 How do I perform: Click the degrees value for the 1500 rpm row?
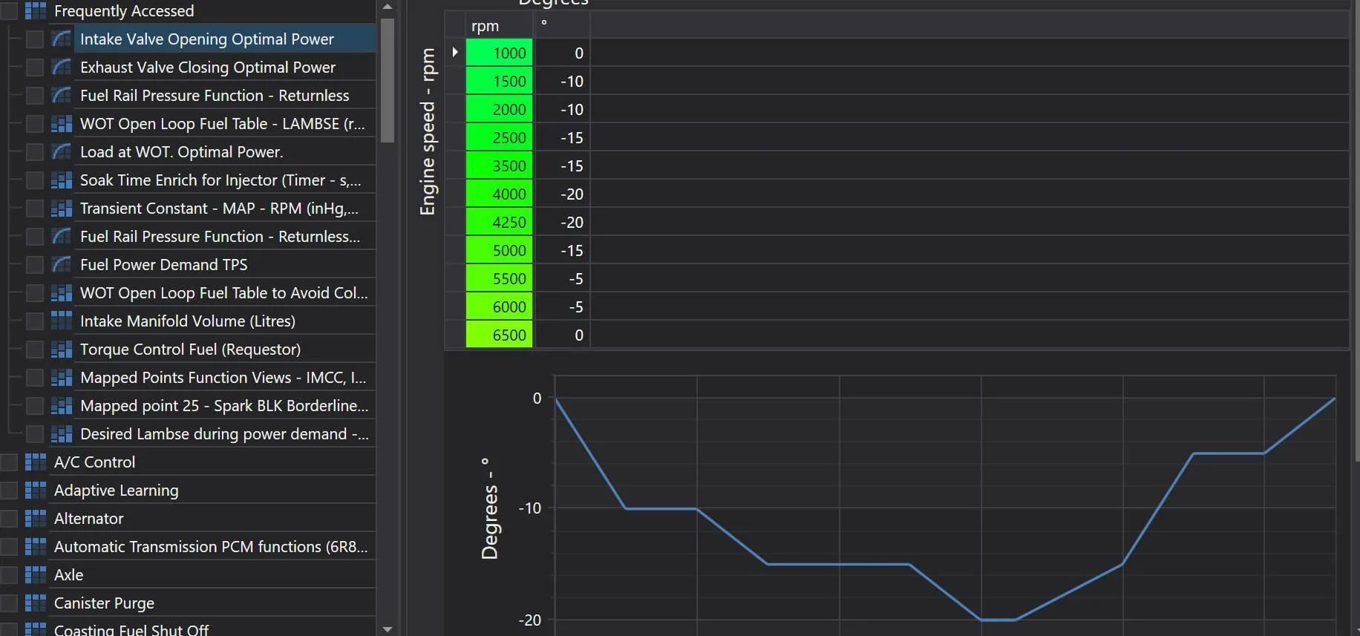coord(562,81)
